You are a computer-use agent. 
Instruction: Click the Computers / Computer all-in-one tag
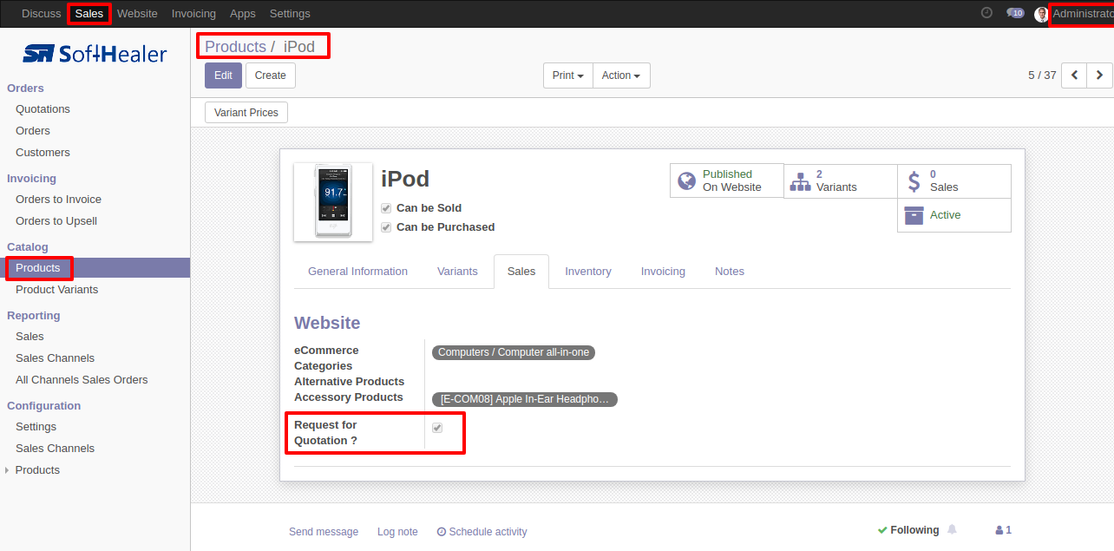[x=514, y=352]
